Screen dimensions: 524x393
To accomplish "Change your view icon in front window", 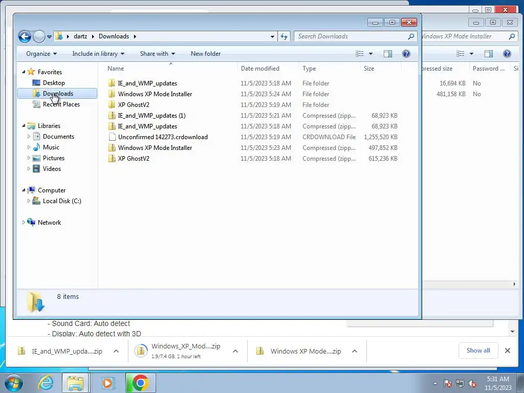I will [360, 54].
